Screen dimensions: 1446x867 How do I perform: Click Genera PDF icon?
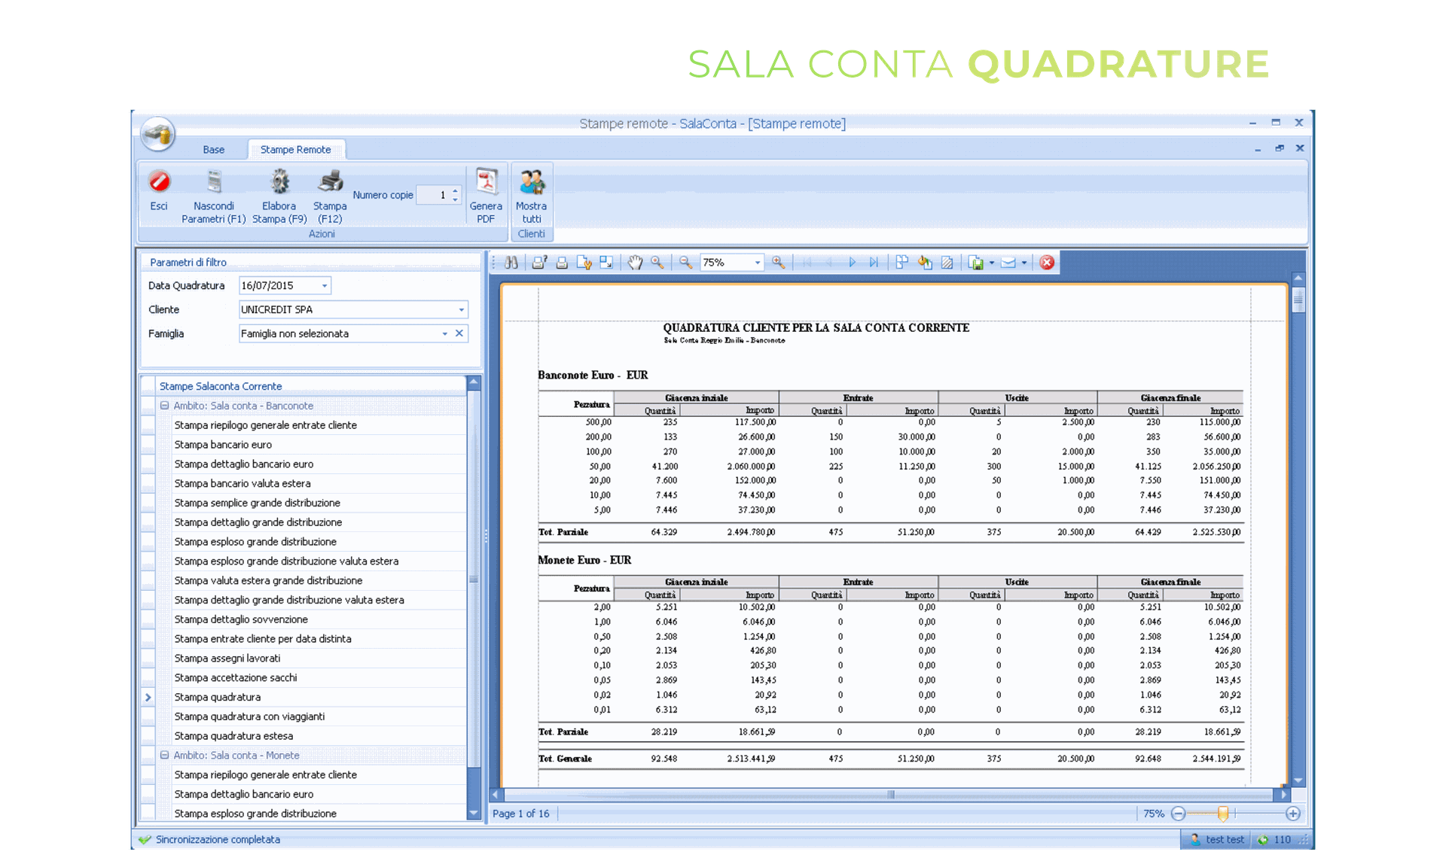(487, 183)
